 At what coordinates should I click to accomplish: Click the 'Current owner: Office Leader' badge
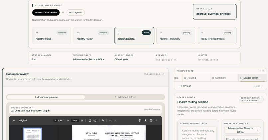(251, 99)
